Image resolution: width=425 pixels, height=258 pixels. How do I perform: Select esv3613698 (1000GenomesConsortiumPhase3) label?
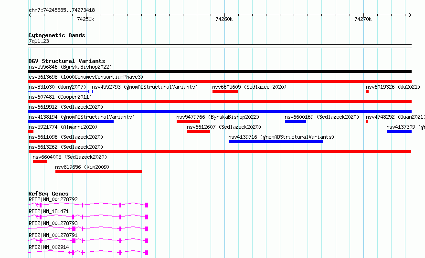(x=86, y=77)
